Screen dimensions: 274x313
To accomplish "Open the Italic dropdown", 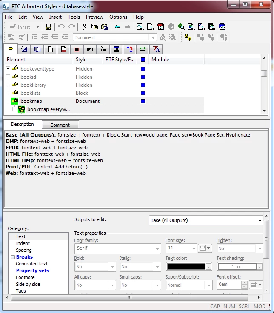I will (157, 267).
